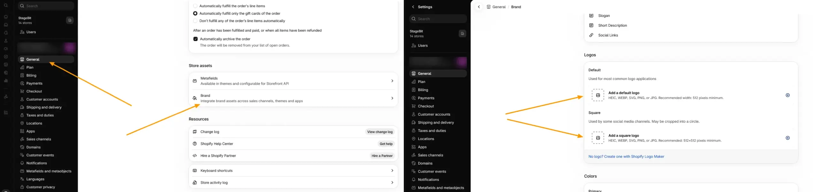Click search field under Settings in Brand window

(x=438, y=19)
